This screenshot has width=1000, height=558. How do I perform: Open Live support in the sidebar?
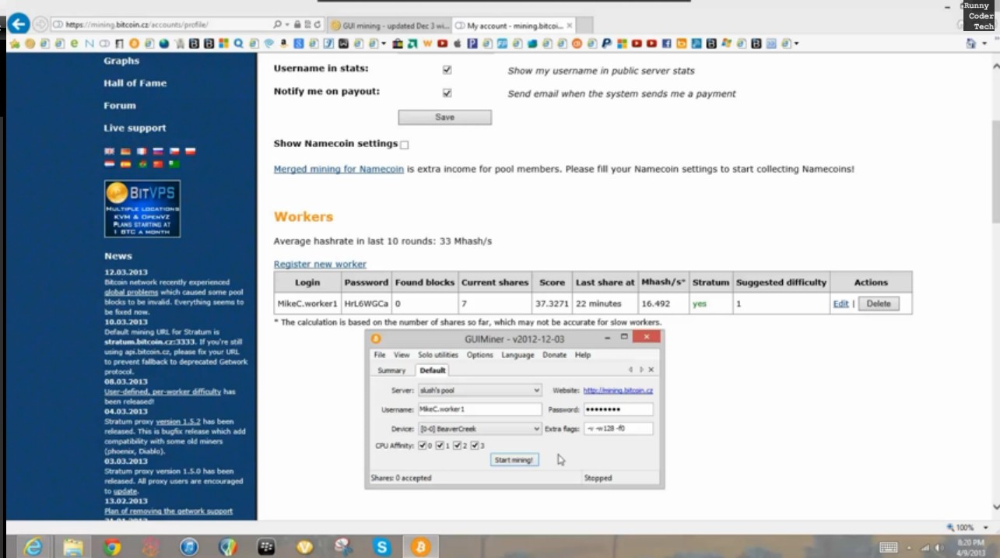(x=135, y=128)
